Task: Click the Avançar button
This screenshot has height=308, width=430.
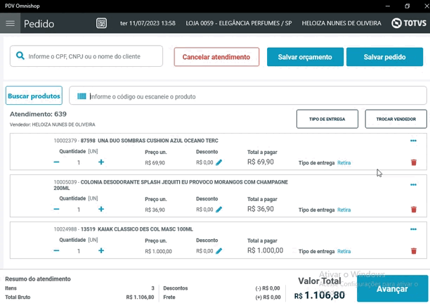Action: 392,289
